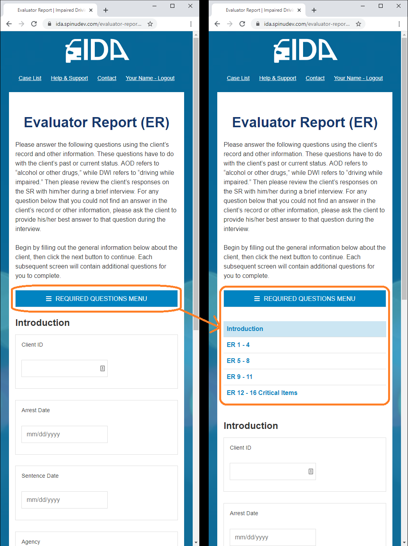408x546 pixels.
Task: Click the autofill icon inside the right window's Client ID field
Action: click(311, 471)
